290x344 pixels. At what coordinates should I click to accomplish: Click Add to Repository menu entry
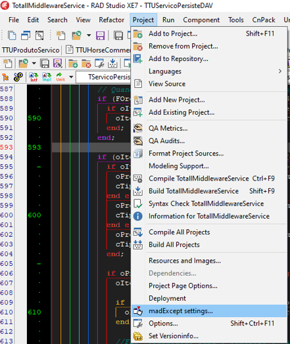pyautogui.click(x=209, y=58)
